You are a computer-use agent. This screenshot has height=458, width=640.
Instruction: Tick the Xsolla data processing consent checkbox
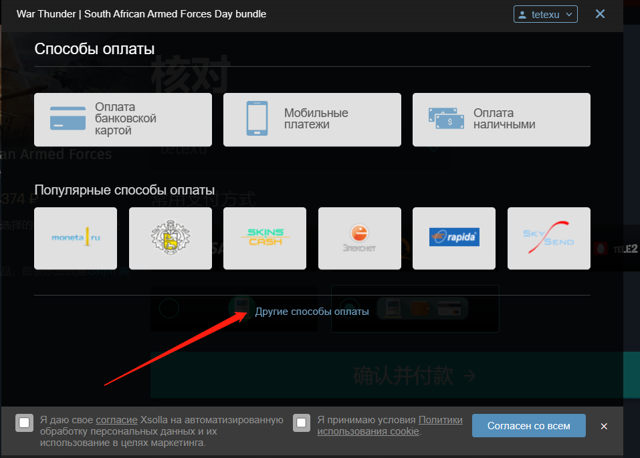pos(24,423)
